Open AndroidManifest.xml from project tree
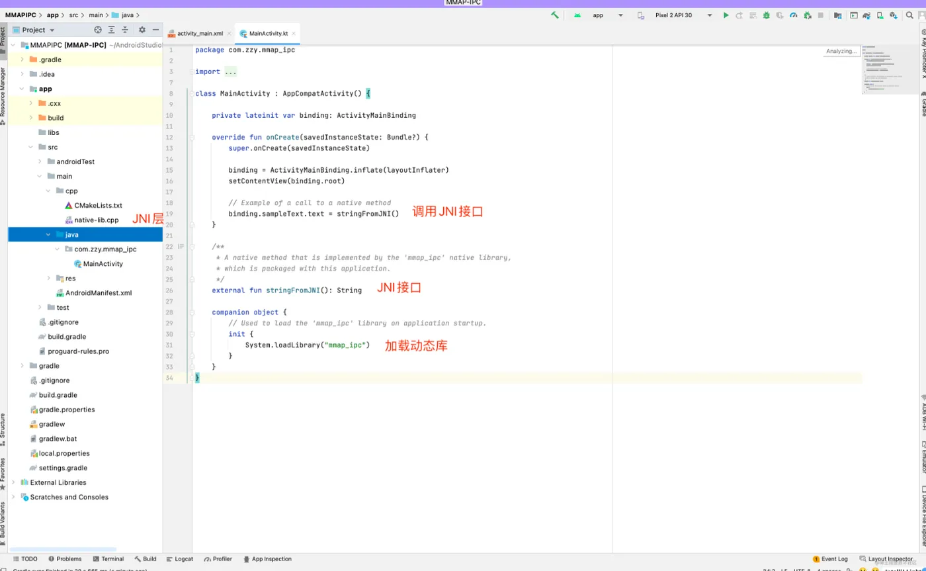This screenshot has width=926, height=571. 93,292
